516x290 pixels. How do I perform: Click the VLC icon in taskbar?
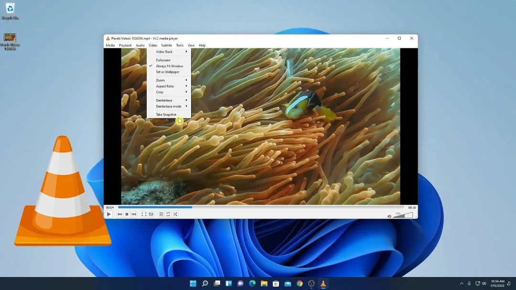click(323, 283)
